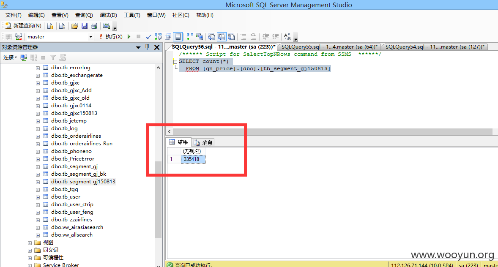Toggle Include Actual Execution Plan
Viewport: 498px width, 267px height.
(190, 37)
